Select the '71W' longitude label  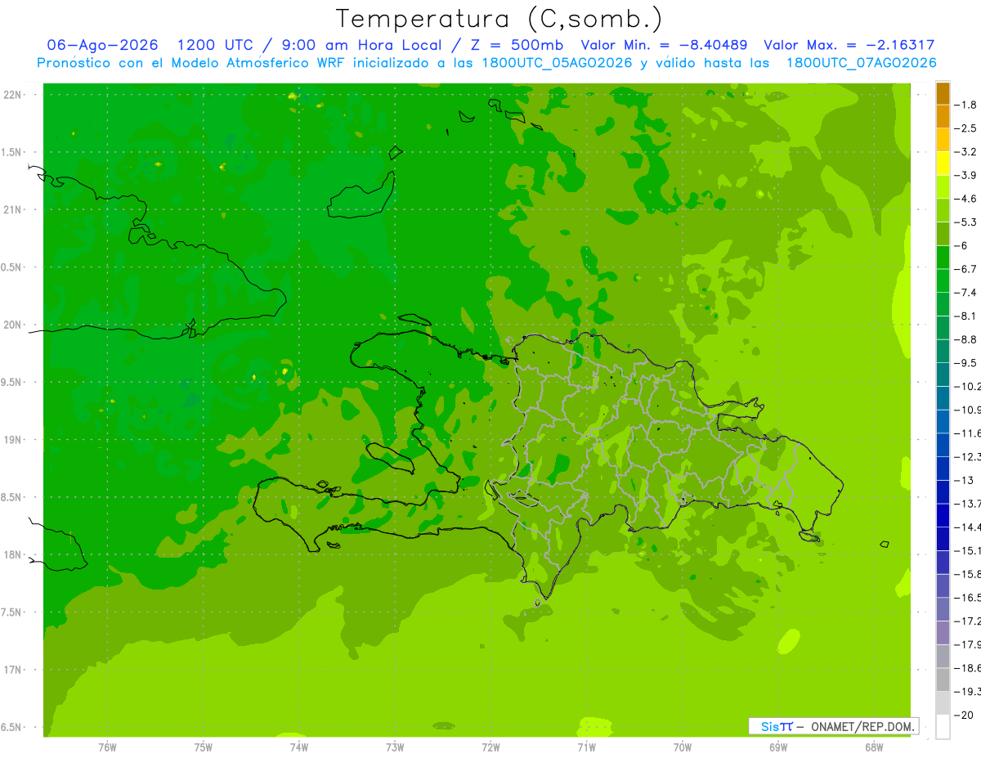tap(586, 747)
